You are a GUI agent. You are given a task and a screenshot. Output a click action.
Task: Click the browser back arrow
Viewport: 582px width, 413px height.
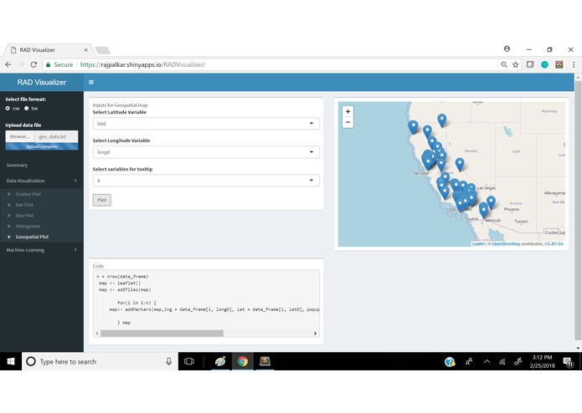(8, 64)
